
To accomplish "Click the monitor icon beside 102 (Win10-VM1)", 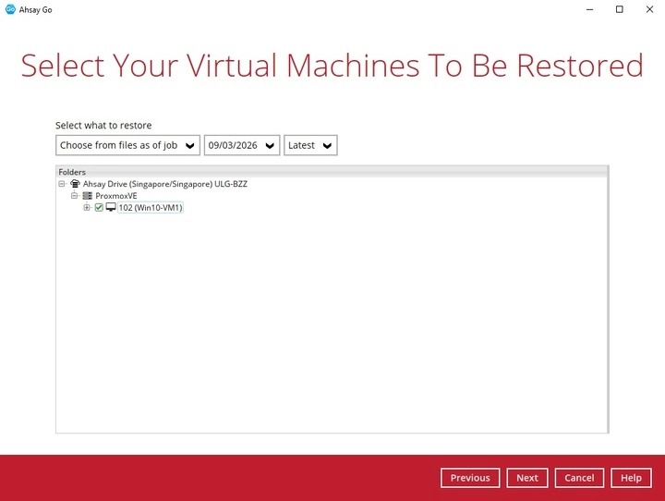I will pos(111,207).
